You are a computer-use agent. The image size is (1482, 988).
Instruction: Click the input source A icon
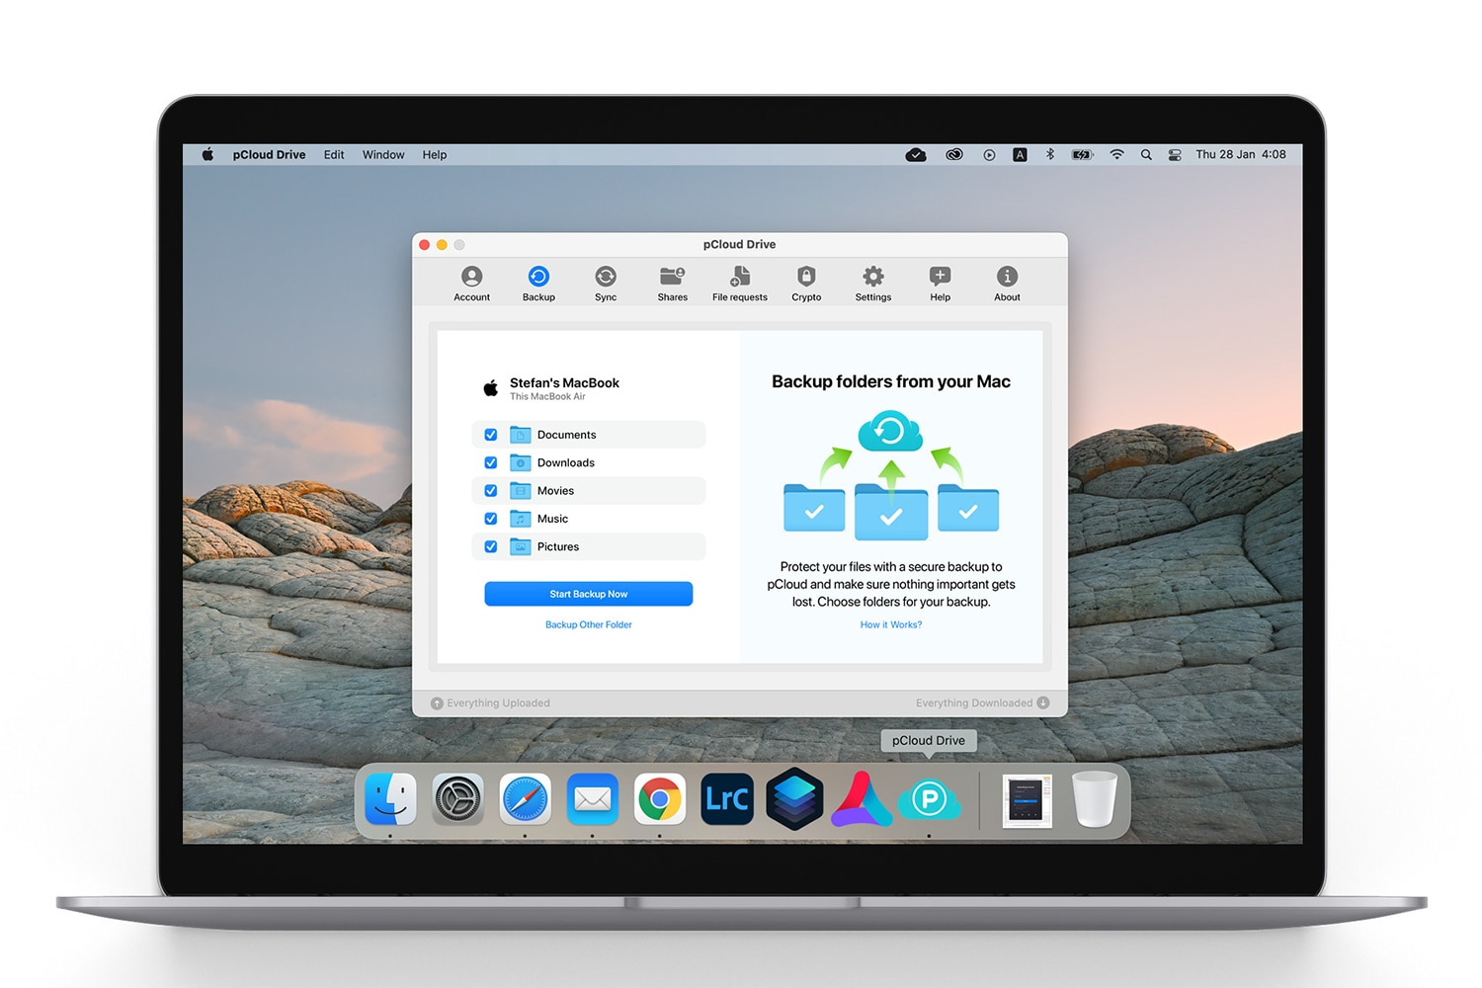click(x=1020, y=155)
